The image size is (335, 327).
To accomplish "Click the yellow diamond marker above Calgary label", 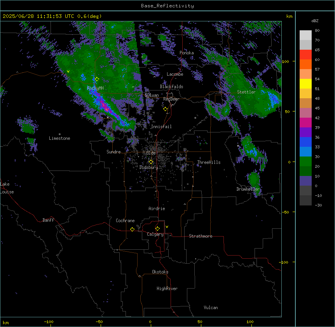I will click(157, 229).
